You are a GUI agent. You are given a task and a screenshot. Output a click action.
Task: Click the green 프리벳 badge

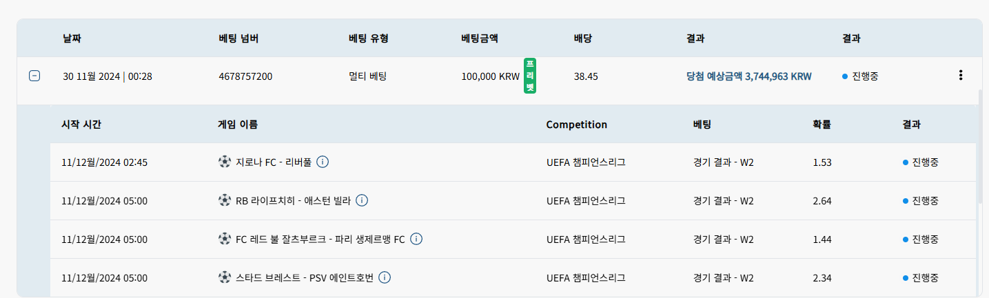point(530,76)
